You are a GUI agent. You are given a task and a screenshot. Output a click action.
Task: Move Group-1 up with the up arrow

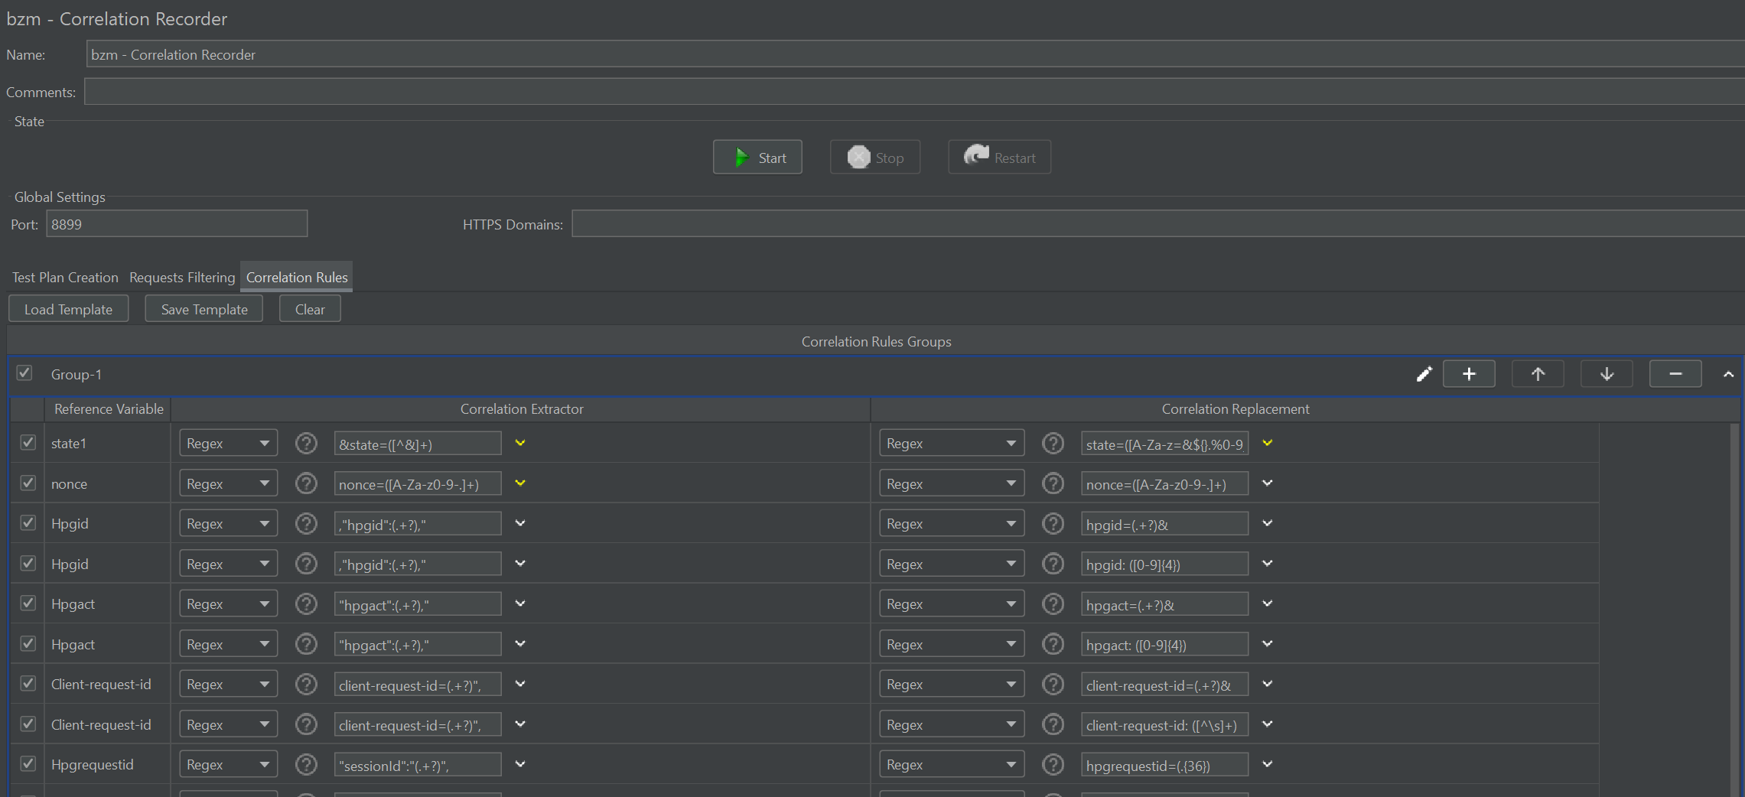(1538, 374)
